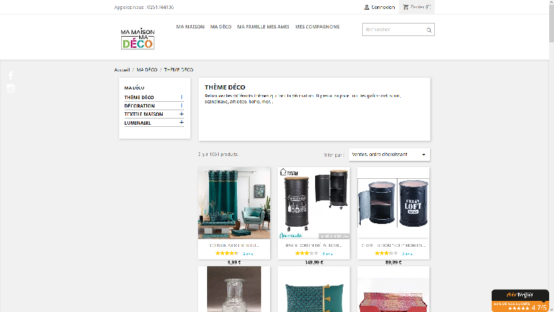Expand the Textile Maison category

tap(181, 114)
